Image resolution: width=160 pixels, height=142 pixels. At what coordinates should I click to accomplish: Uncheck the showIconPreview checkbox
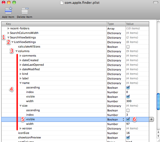128,138
